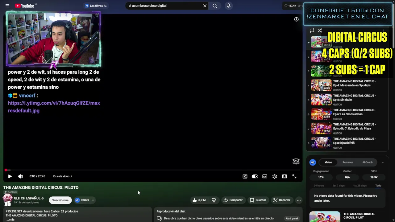
Task: Select Ep 5: Sin título video
Action: pos(347,100)
